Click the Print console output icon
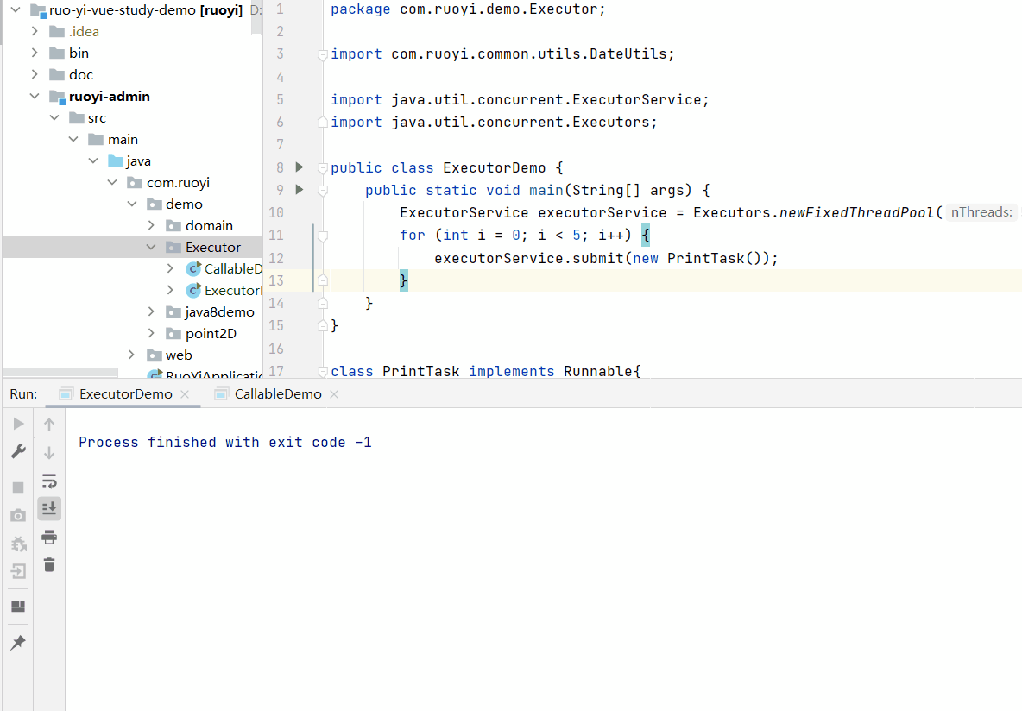The width and height of the screenshot is (1022, 711). [49, 537]
